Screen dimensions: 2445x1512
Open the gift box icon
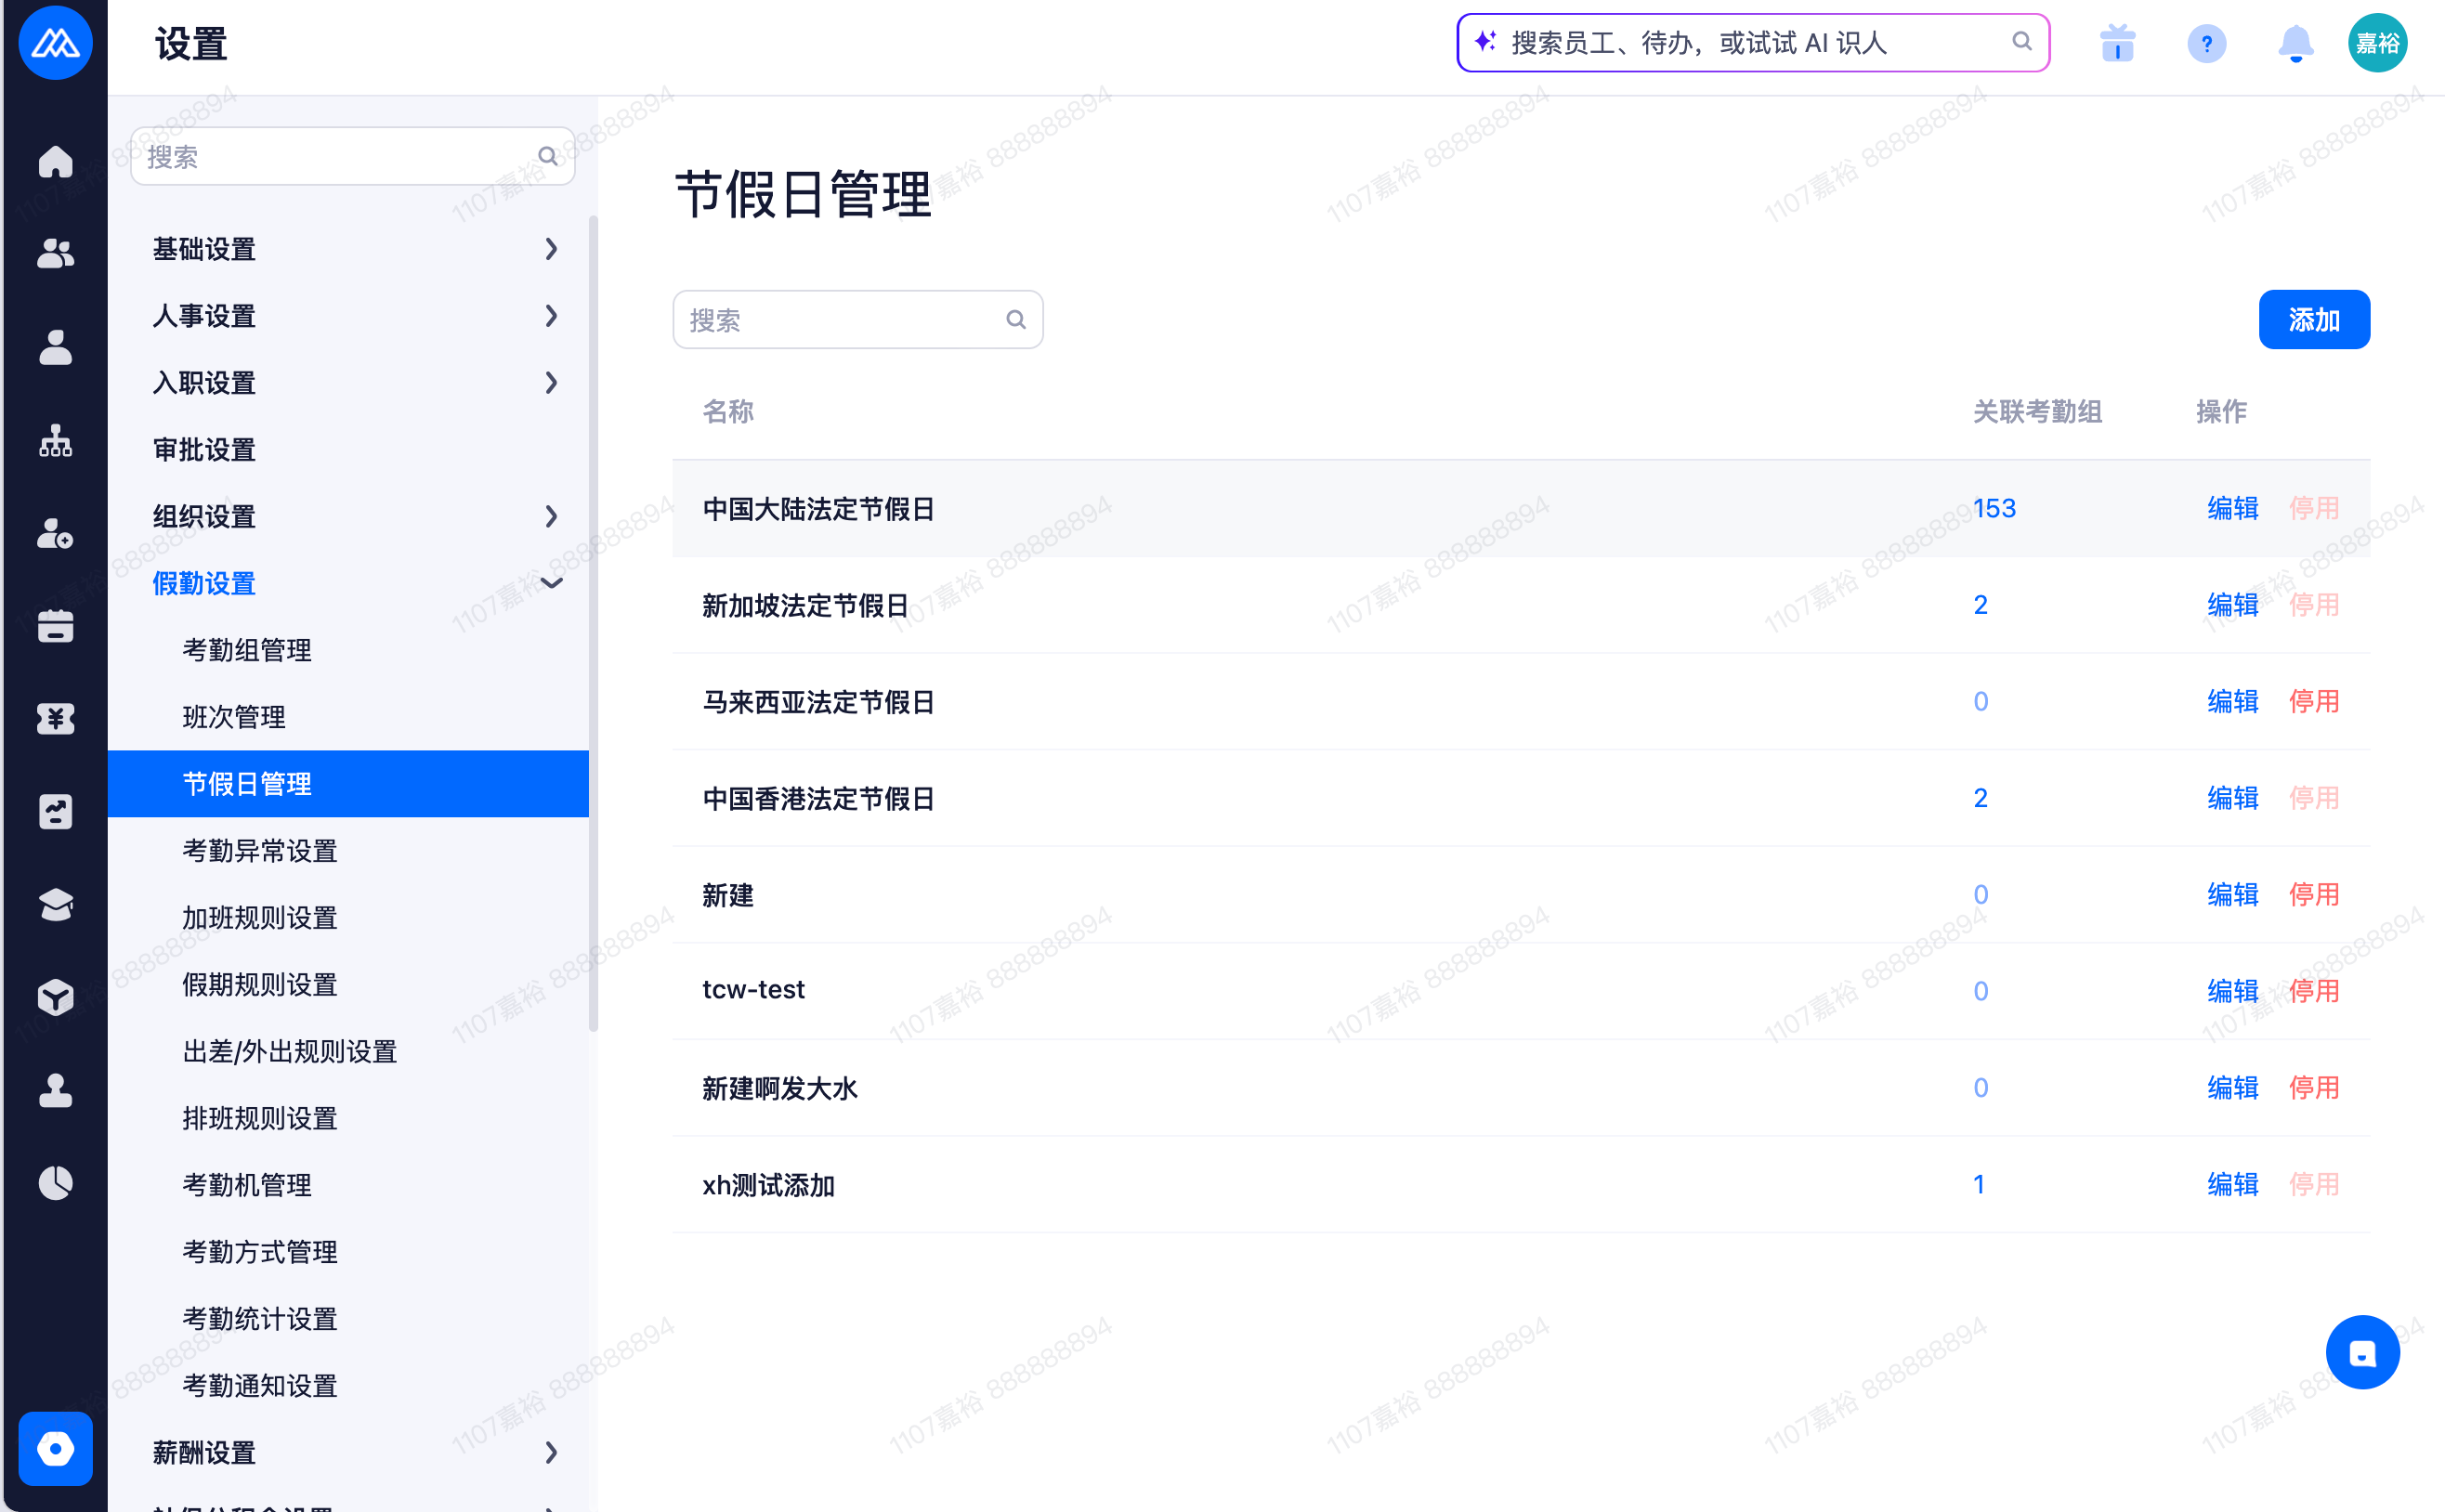[2117, 44]
